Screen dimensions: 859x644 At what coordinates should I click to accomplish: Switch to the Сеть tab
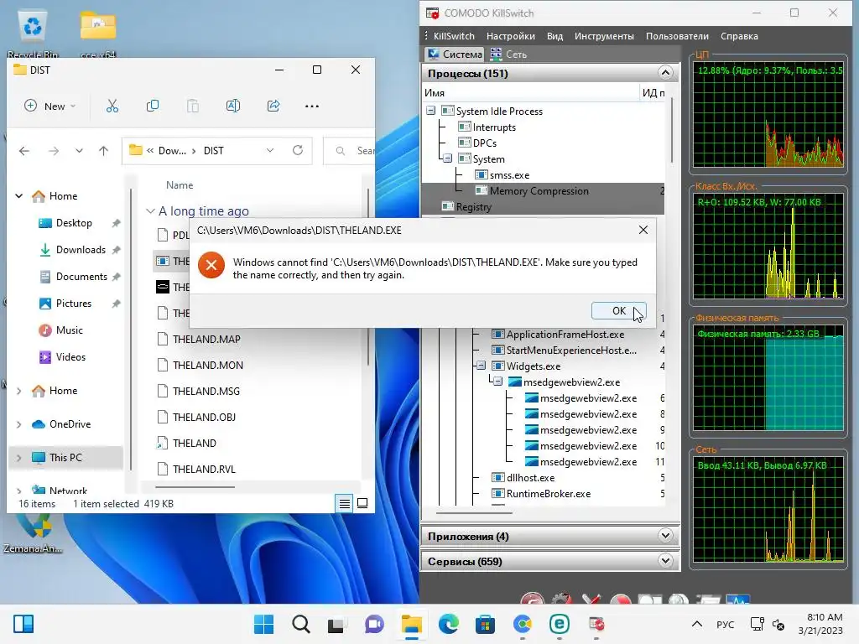point(509,55)
